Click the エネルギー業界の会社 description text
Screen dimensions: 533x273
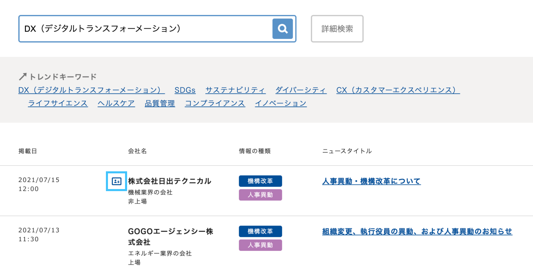coord(160,253)
